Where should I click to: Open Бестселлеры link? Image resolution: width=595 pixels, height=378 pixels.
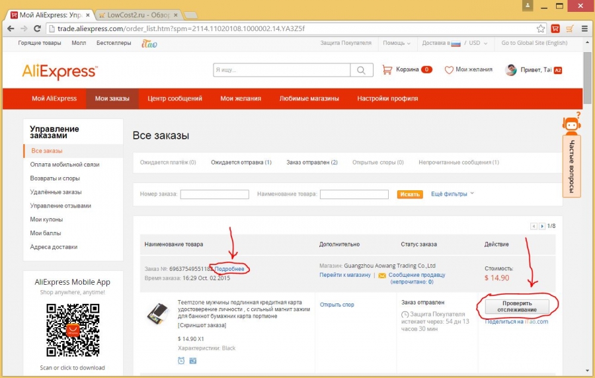114,43
